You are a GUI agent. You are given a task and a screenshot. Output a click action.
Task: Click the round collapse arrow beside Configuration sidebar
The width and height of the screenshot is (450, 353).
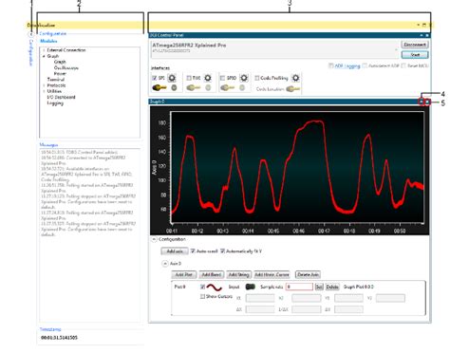click(x=31, y=34)
